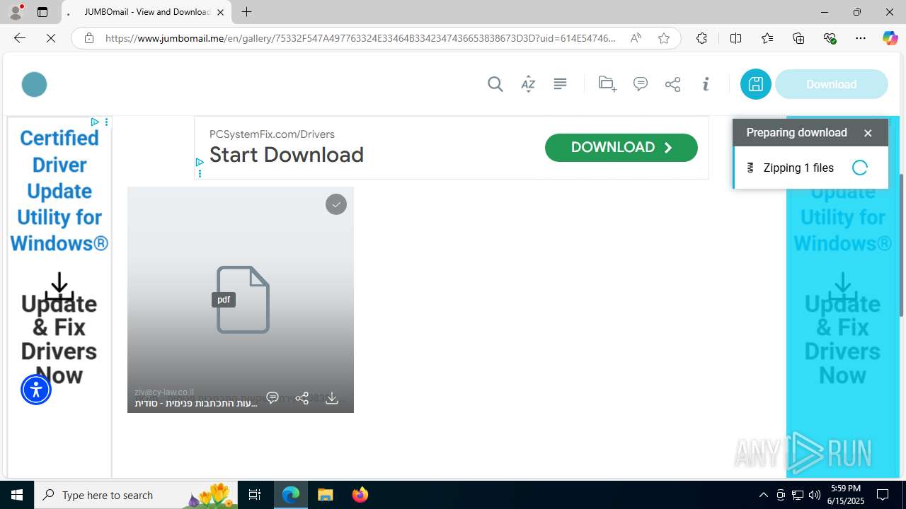
Task: Open the Start Download ad headline
Action: tap(287, 155)
